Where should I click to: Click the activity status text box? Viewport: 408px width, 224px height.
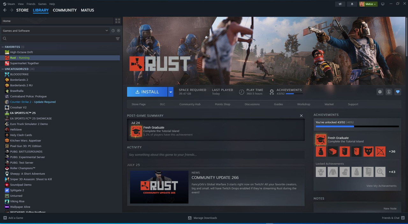[216, 155]
